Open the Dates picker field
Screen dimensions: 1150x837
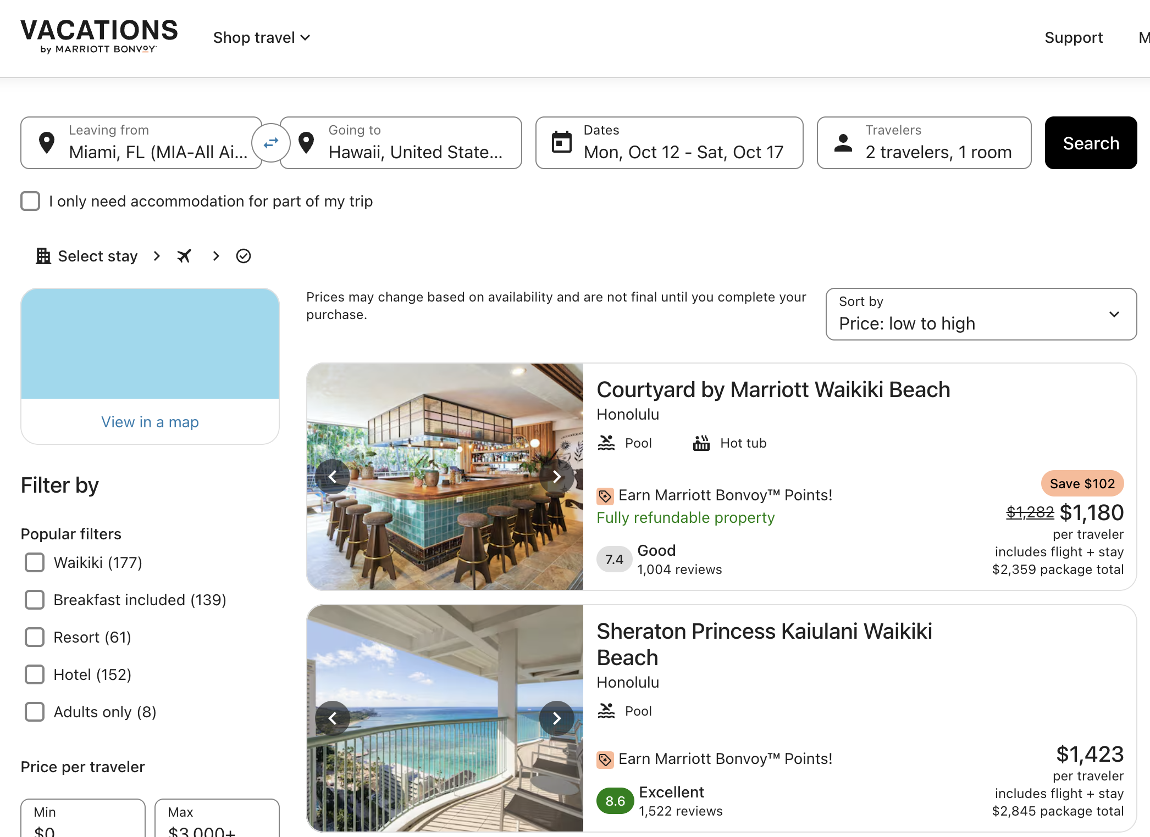669,143
